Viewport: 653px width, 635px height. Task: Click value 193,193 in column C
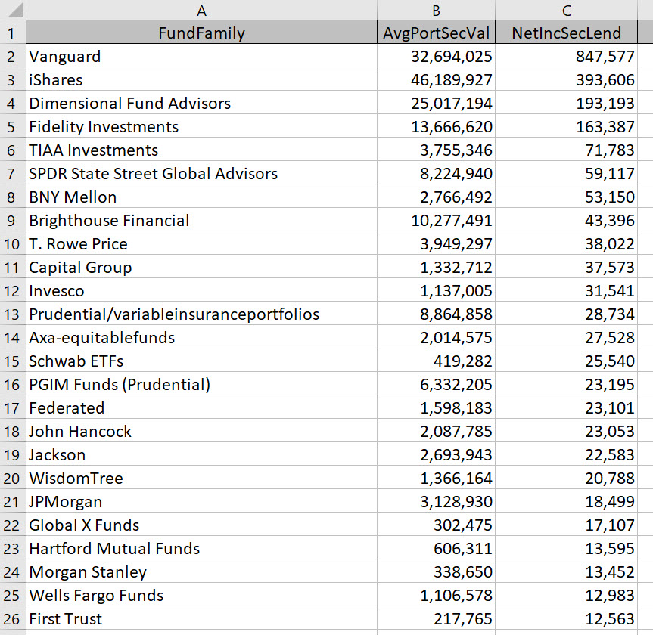(567, 104)
